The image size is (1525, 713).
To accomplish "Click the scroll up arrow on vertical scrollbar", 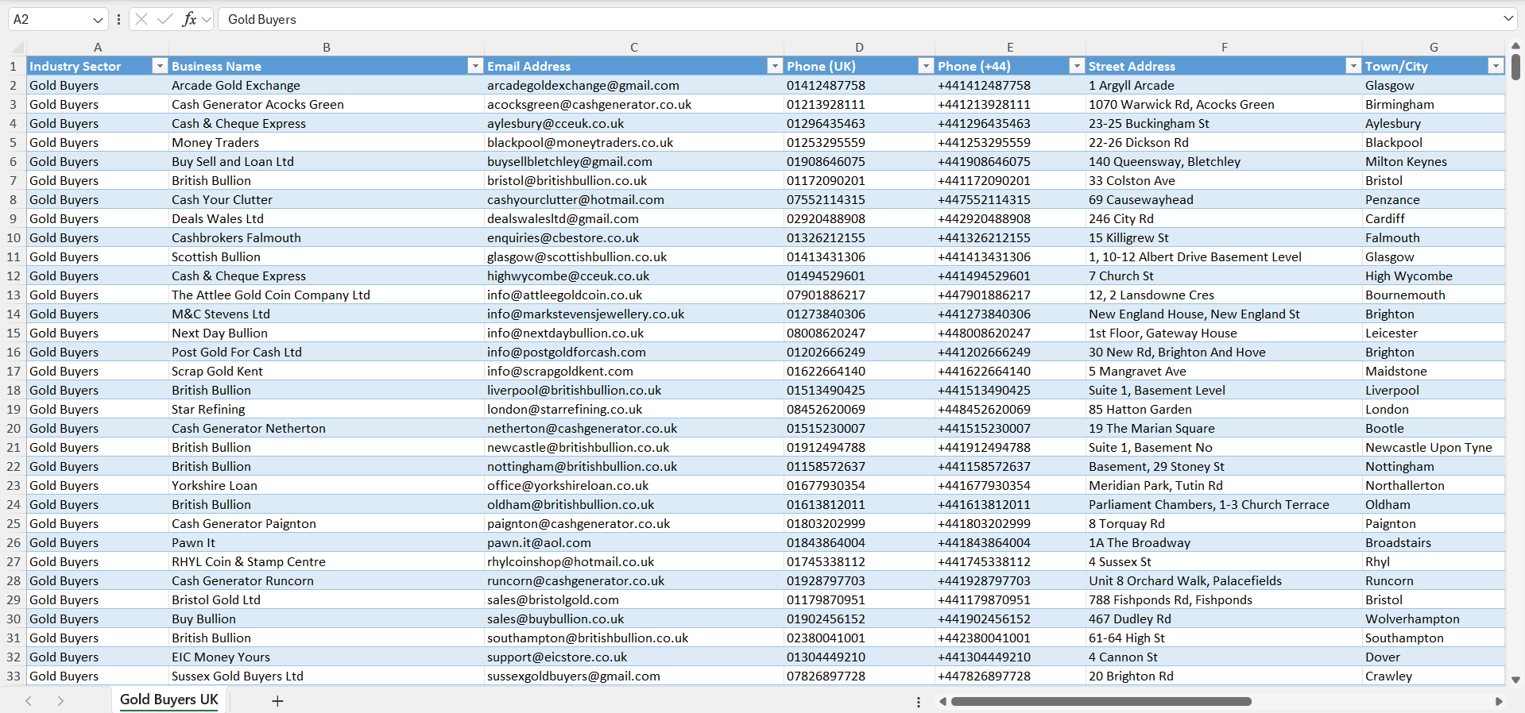I will coord(1515,46).
